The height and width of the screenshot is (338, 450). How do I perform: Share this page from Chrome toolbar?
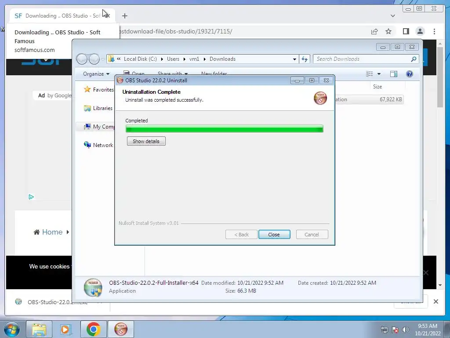tap(374, 31)
